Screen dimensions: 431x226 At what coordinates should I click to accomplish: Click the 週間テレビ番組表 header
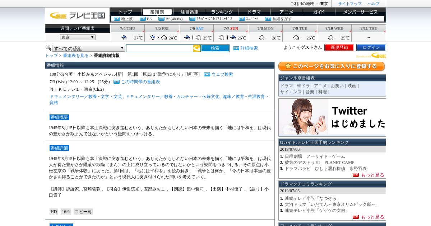(x=77, y=28)
